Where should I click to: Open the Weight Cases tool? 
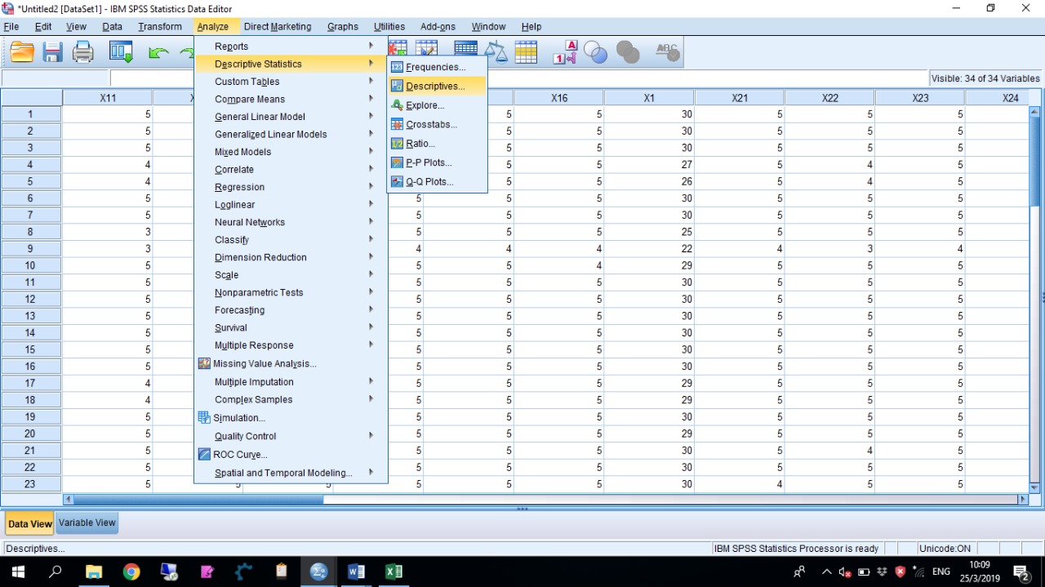coord(496,51)
